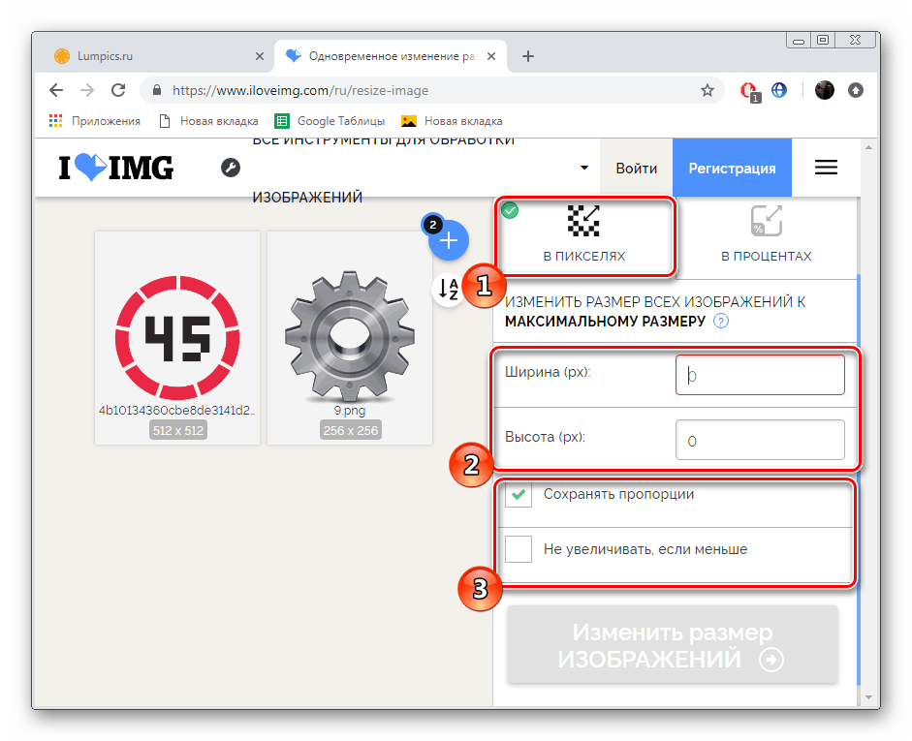Open a new browser tab
The image size is (912, 741).
(527, 56)
